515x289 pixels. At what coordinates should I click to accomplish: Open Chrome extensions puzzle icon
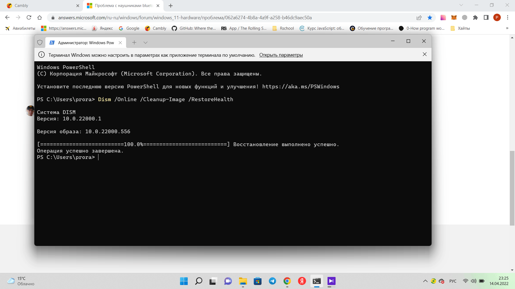point(475,18)
